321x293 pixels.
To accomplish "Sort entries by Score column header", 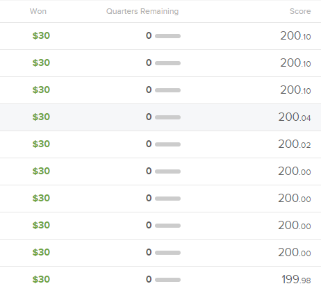I will tap(300, 11).
